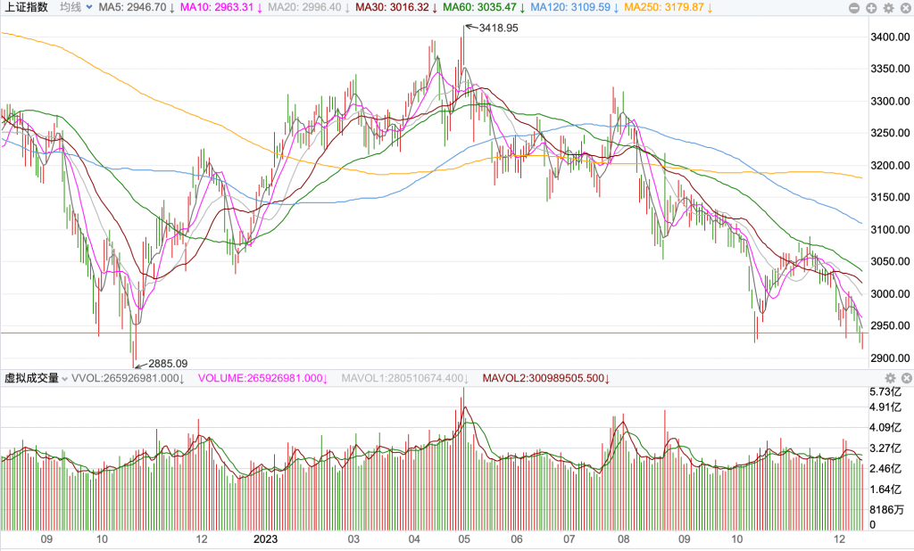
Task: Open main chart indicator settings gear
Action: (x=888, y=7)
